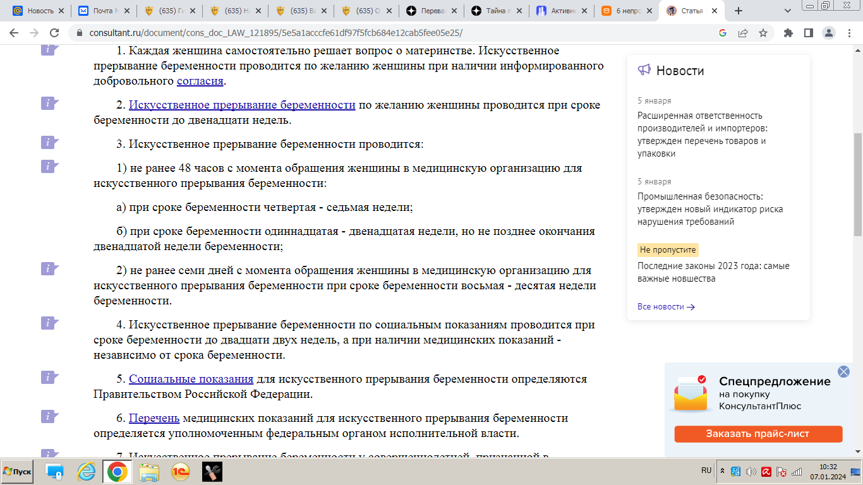Toggle the volume speaker icon in tray

pos(751,472)
